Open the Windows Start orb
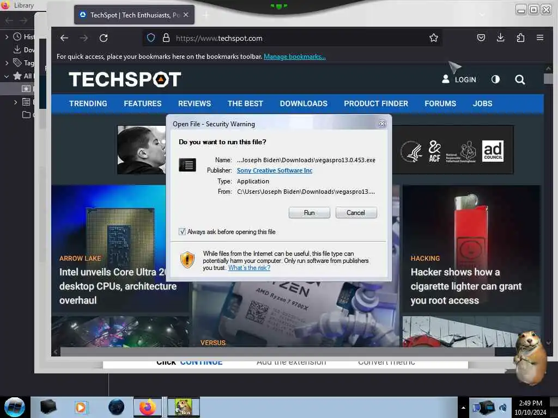This screenshot has width=558, height=418. click(x=15, y=407)
